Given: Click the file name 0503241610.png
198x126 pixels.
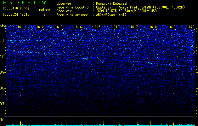Looking at the screenshot, I should tap(16, 8).
